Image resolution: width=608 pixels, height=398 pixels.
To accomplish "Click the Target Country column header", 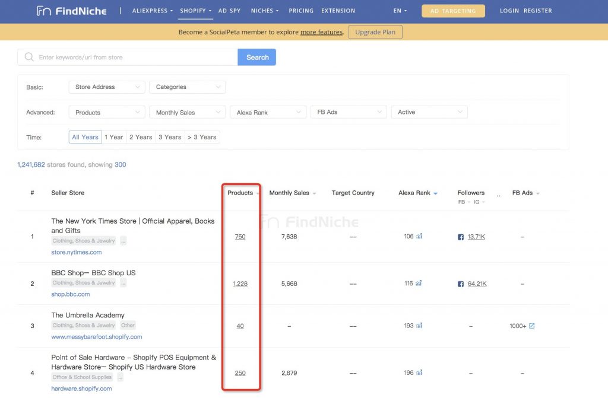I will 353,193.
